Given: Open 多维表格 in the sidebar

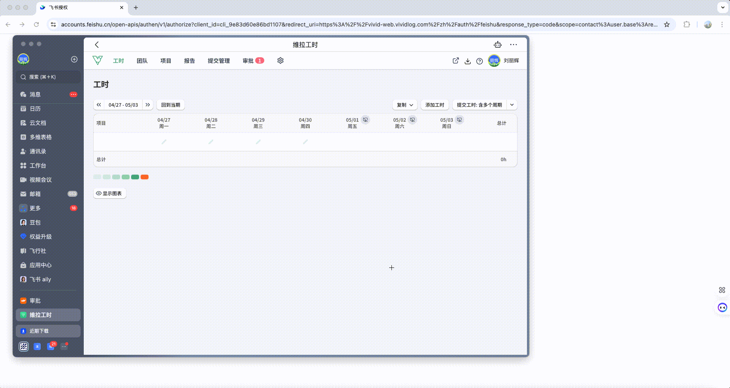Looking at the screenshot, I should point(48,137).
